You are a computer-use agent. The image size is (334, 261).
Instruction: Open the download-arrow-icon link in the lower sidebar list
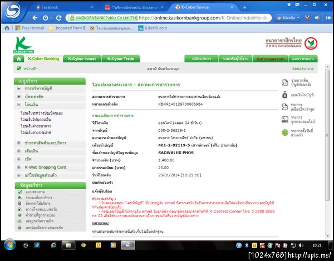[41, 209]
